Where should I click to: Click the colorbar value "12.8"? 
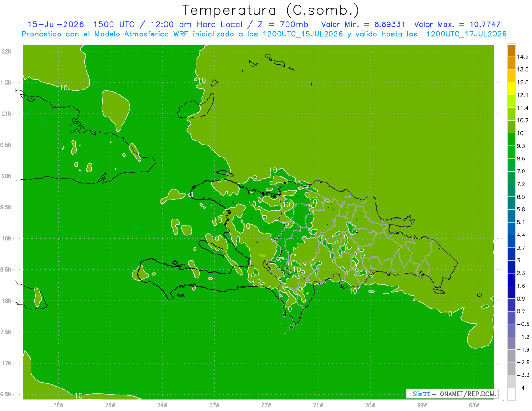tap(523, 82)
